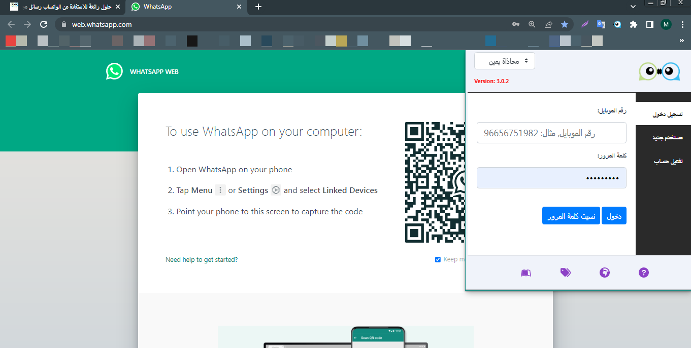Share this page icon in address bar
This screenshot has width=691, height=348.
point(548,24)
